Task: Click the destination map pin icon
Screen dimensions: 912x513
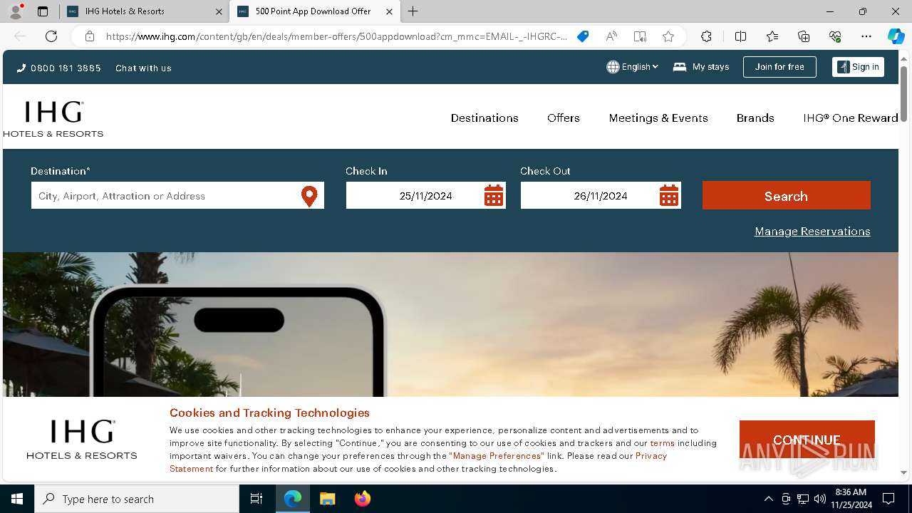Action: coord(309,196)
